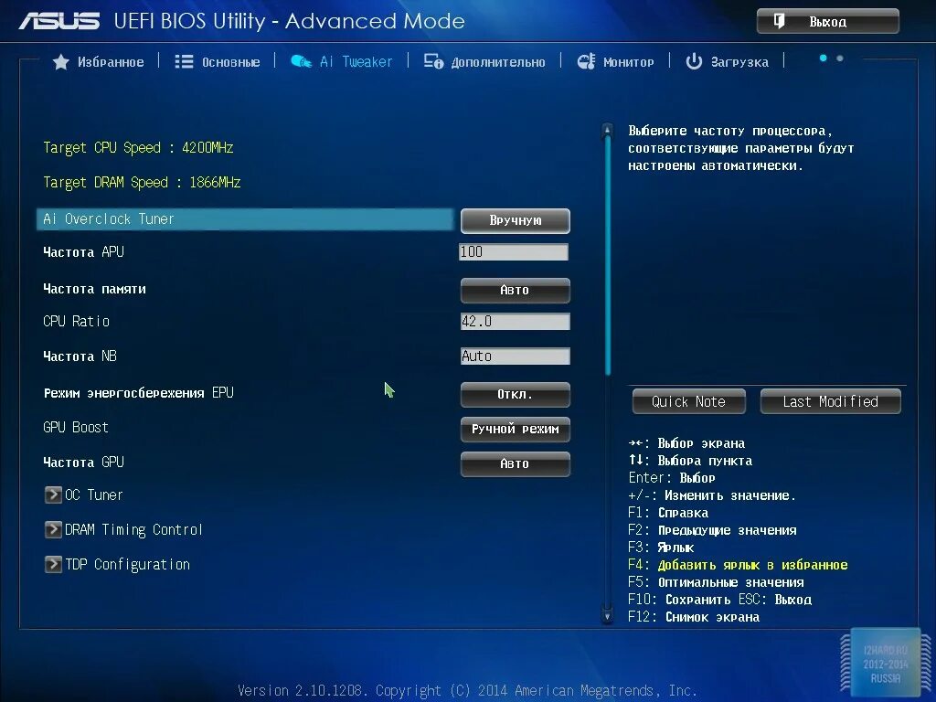Open the Ai Overclock Tuner Вручную dropdown
The height and width of the screenshot is (702, 936).
click(x=516, y=220)
